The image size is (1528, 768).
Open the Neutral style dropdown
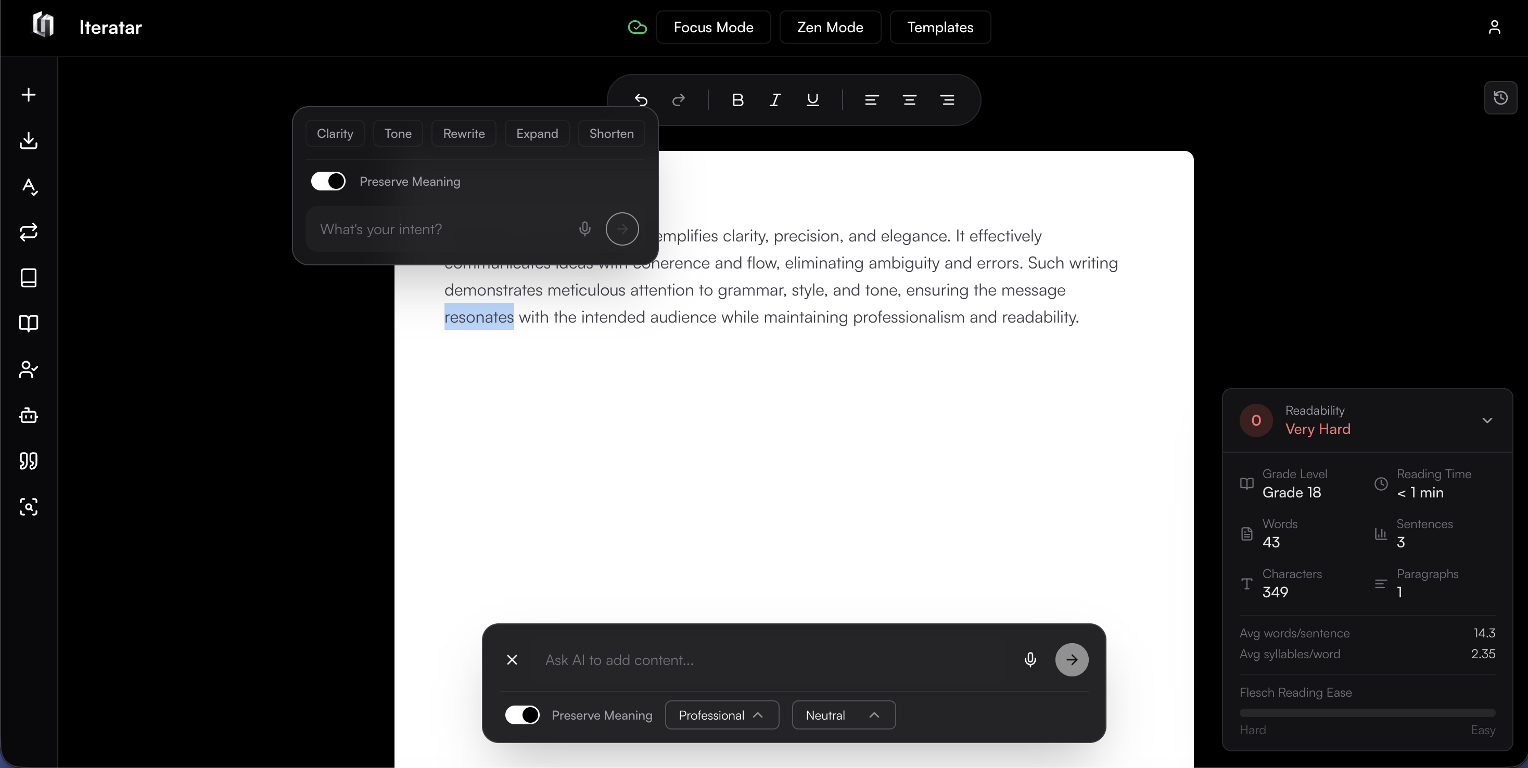(843, 714)
